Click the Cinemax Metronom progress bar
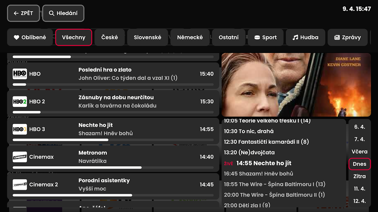378x212 pixels. (x=113, y=167)
